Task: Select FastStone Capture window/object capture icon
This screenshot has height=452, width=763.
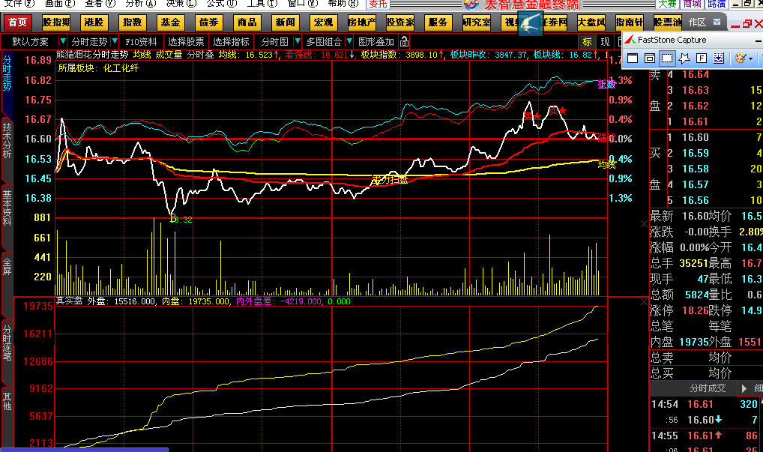Action: tap(650, 58)
